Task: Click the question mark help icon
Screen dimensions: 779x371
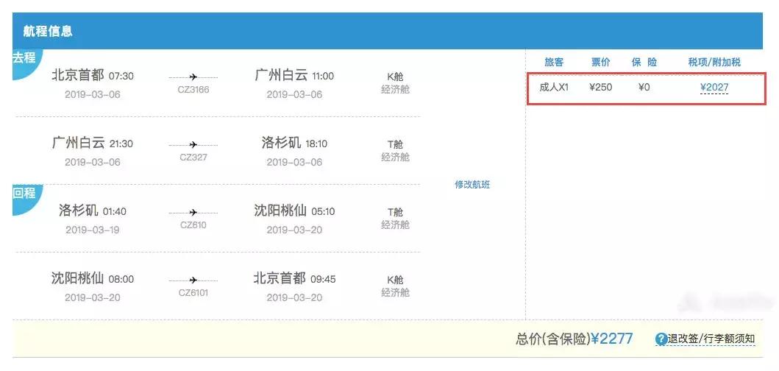Action: tap(661, 339)
